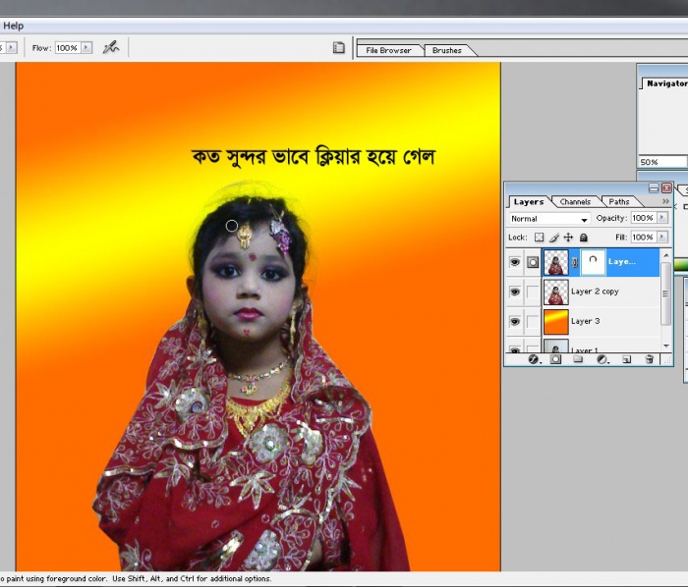
Task: Click the mask link chain icon on top layer
Action: (575, 262)
